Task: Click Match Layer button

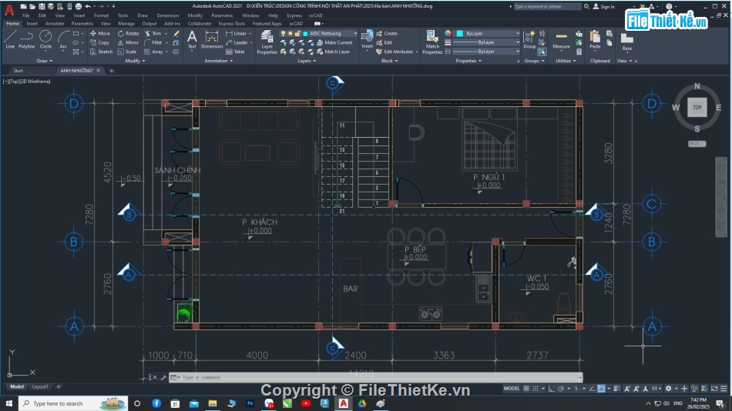Action: click(x=334, y=52)
